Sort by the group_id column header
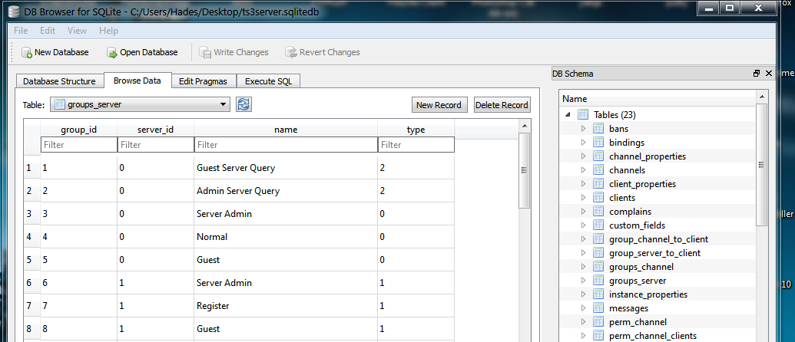This screenshot has height=342, width=795. pyautogui.click(x=78, y=130)
